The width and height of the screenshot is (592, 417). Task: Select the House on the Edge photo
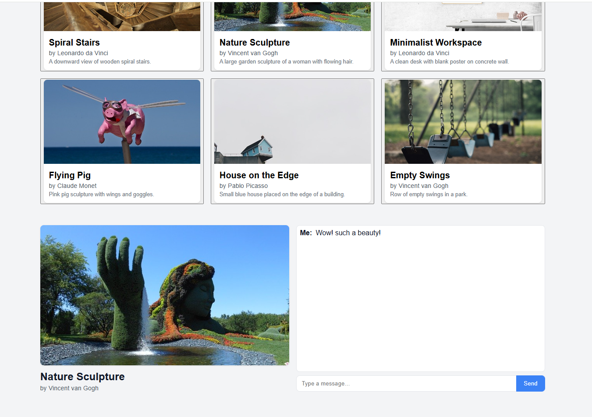click(292, 121)
